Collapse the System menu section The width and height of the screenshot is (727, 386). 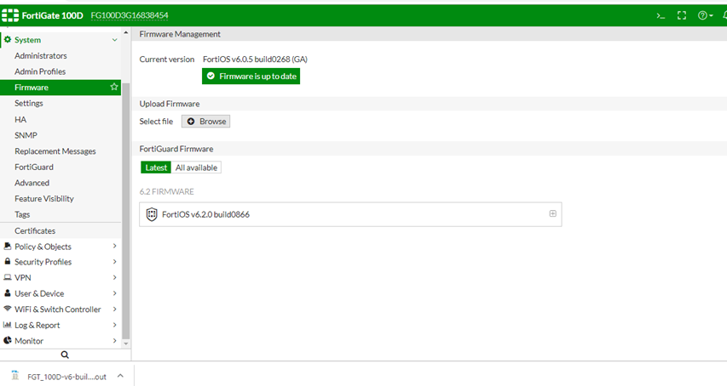(x=114, y=40)
